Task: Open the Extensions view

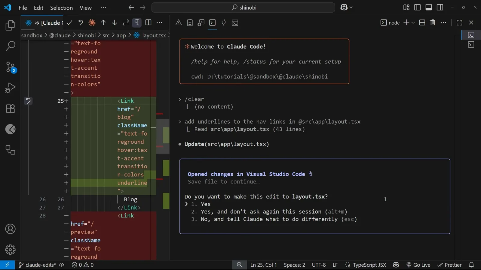Action: click(10, 109)
